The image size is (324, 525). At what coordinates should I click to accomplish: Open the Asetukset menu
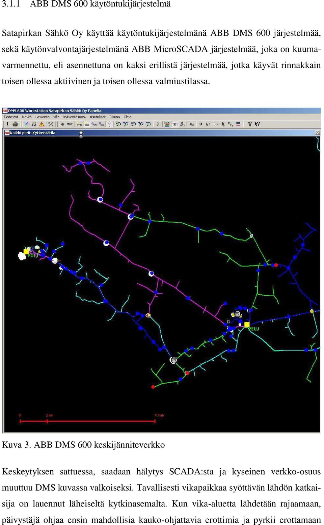tap(98, 117)
